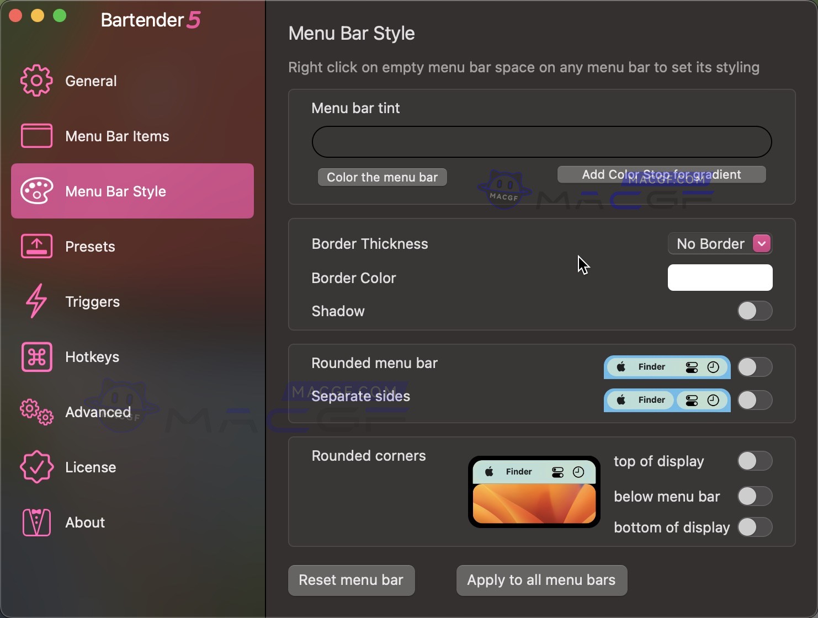818x618 pixels.
Task: Open the white Border Color swatch
Action: [720, 278]
